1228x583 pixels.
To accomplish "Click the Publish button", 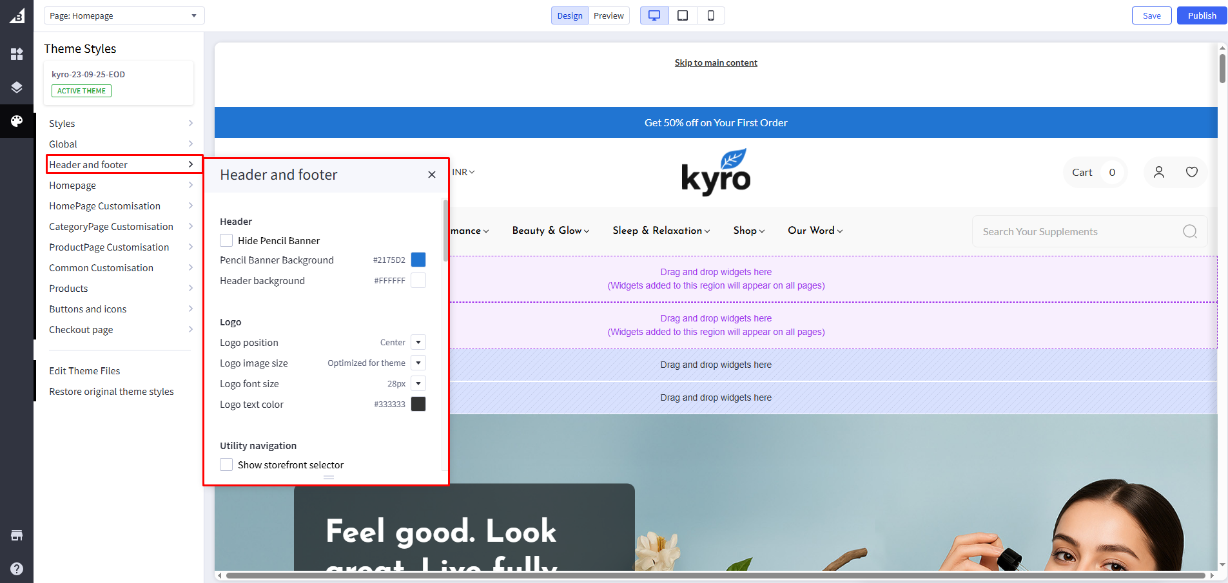I will click(1202, 15).
